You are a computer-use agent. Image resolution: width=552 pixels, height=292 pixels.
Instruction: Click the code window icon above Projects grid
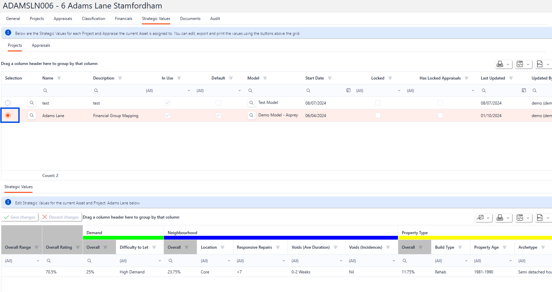[x=520, y=64]
